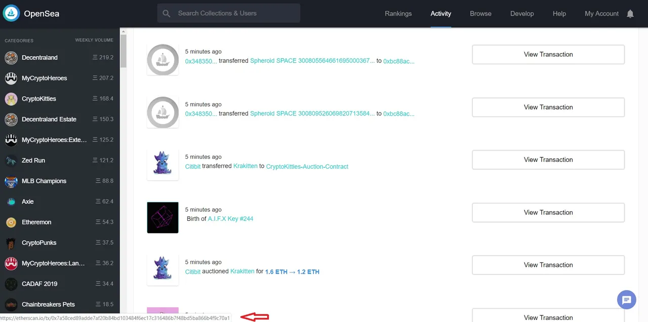View Transaction for A.I.F.X Key #244

point(548,213)
